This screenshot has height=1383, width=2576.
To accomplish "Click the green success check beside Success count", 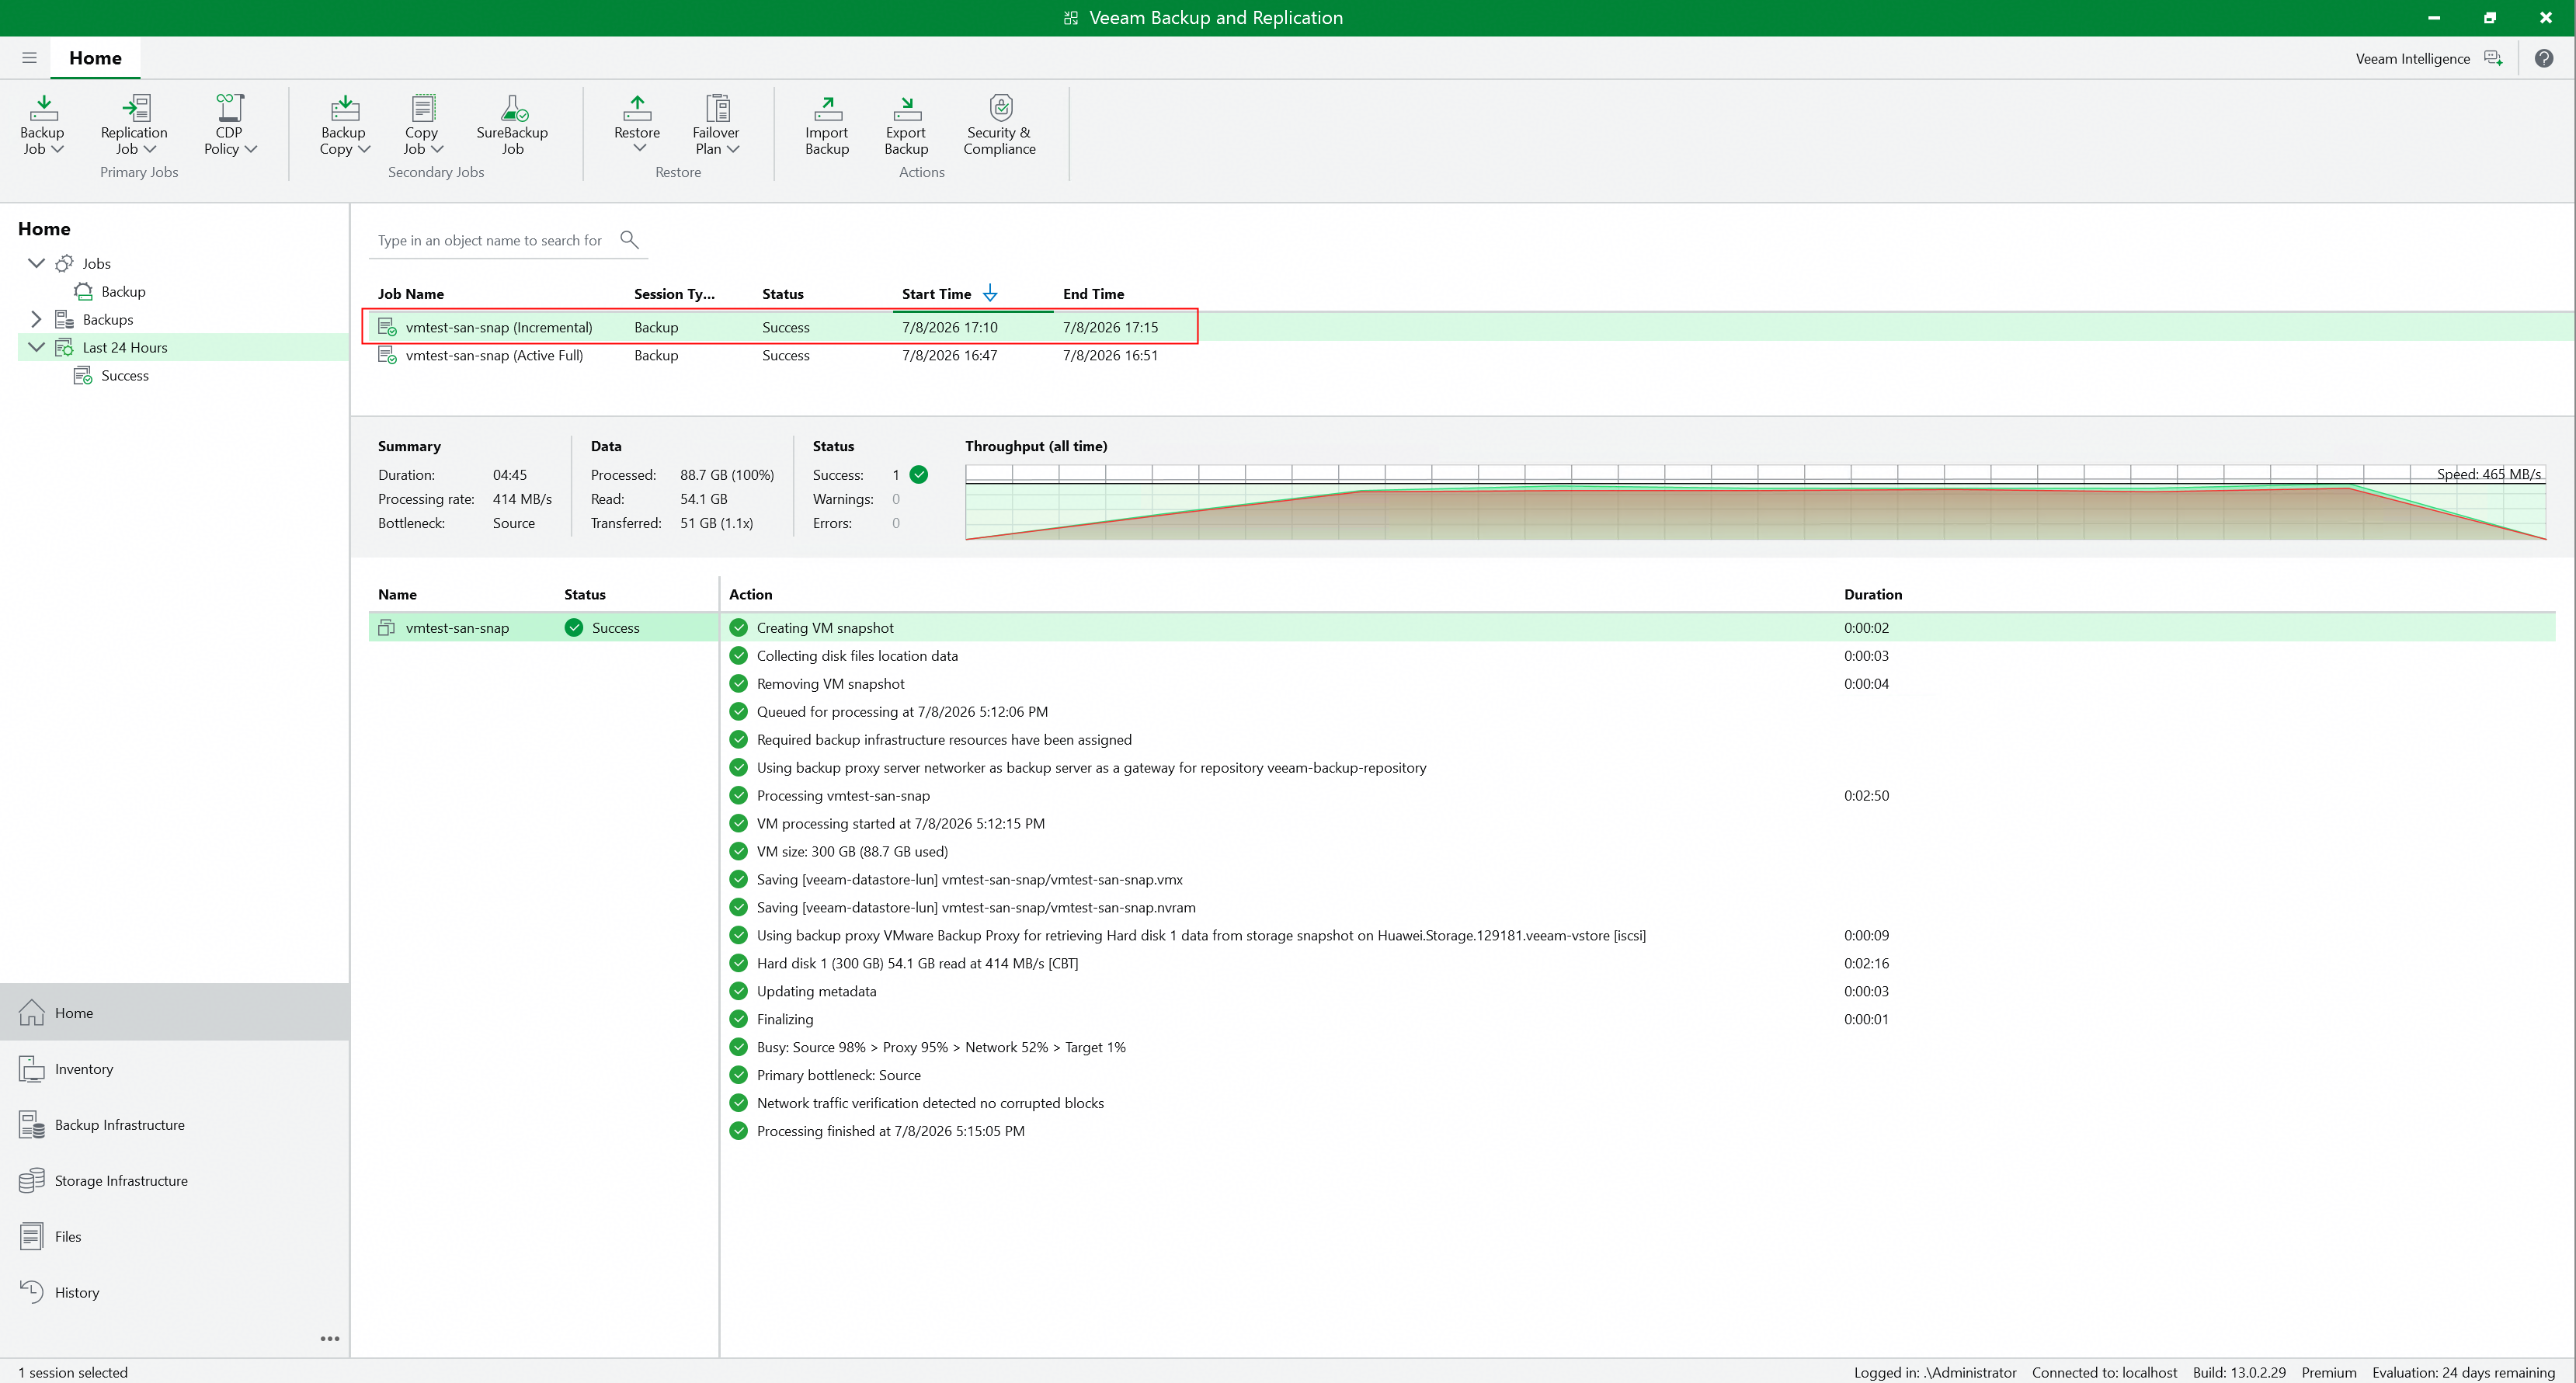I will [919, 475].
